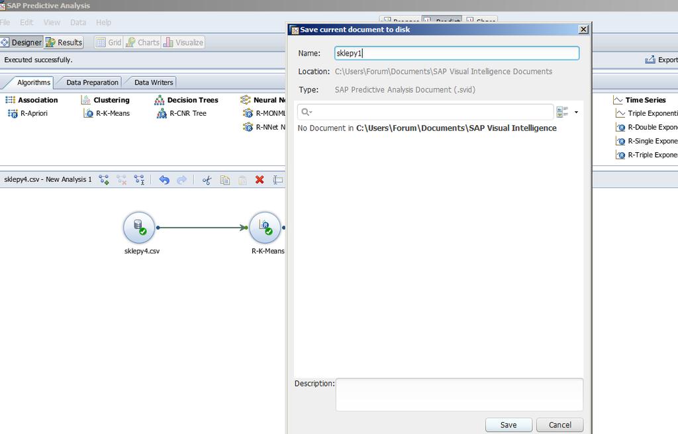Click inside the document search field

pyautogui.click(x=426, y=112)
